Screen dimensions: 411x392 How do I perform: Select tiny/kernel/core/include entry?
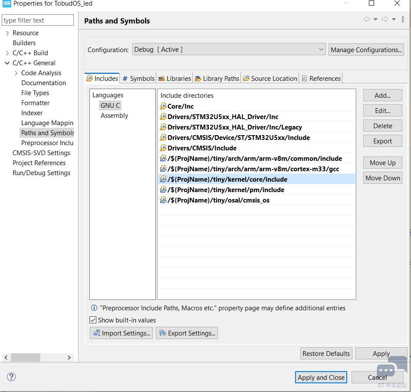pos(257,179)
